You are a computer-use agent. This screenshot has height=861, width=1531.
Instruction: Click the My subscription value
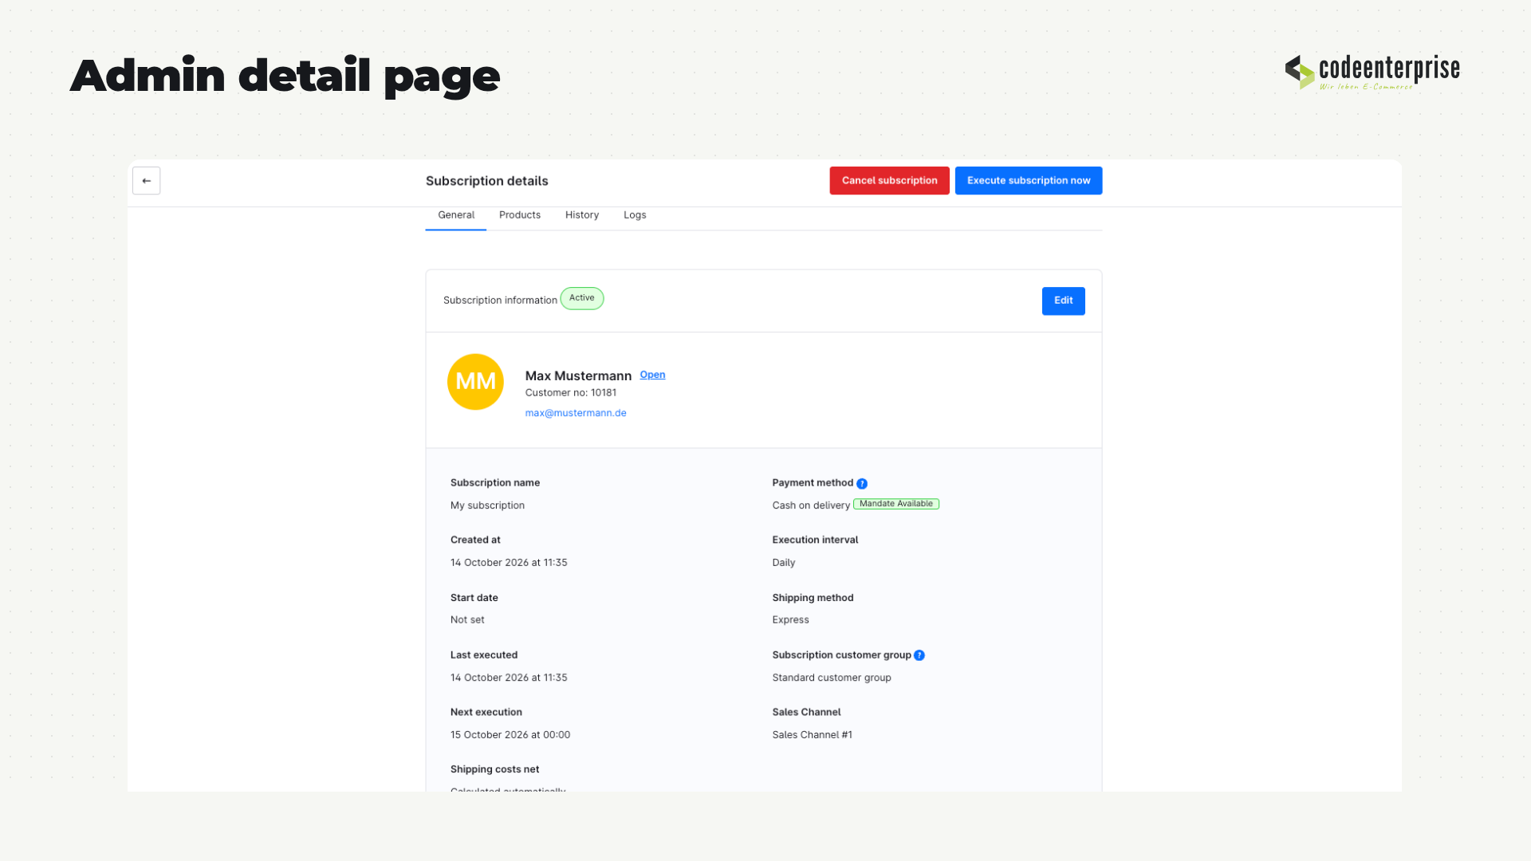point(487,505)
